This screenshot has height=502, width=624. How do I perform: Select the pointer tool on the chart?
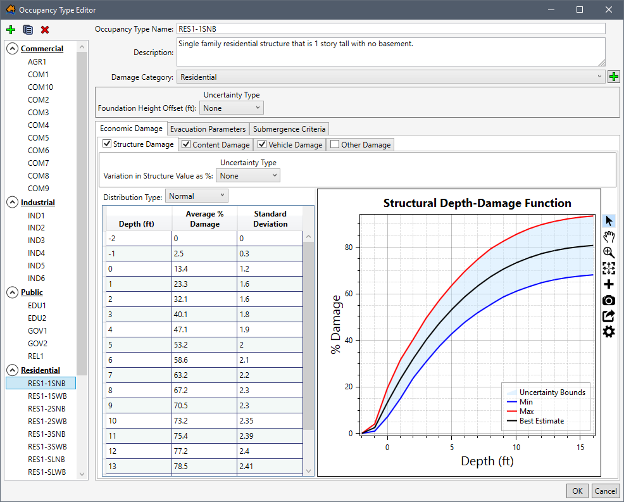pyautogui.click(x=608, y=220)
